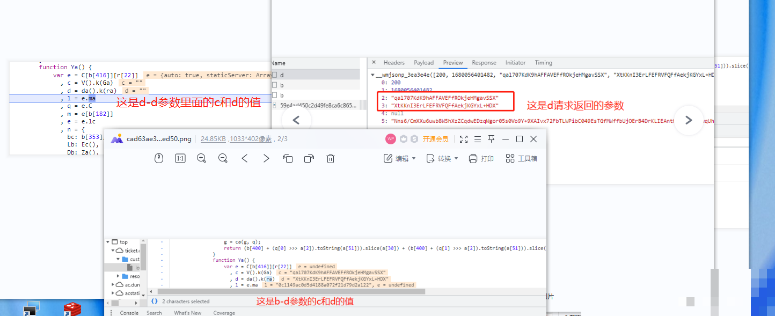Enter fullscreen mode in image viewer

[464, 139]
